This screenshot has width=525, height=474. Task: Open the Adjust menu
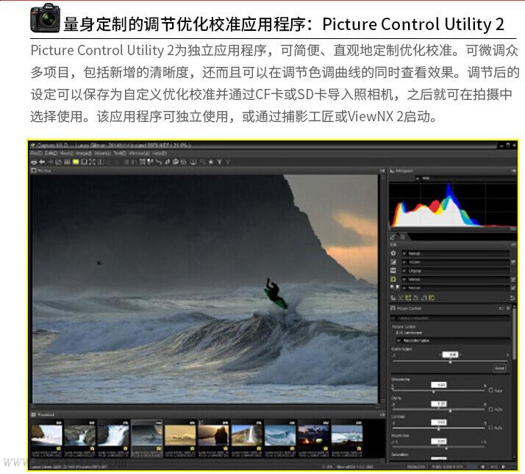pos(103,154)
